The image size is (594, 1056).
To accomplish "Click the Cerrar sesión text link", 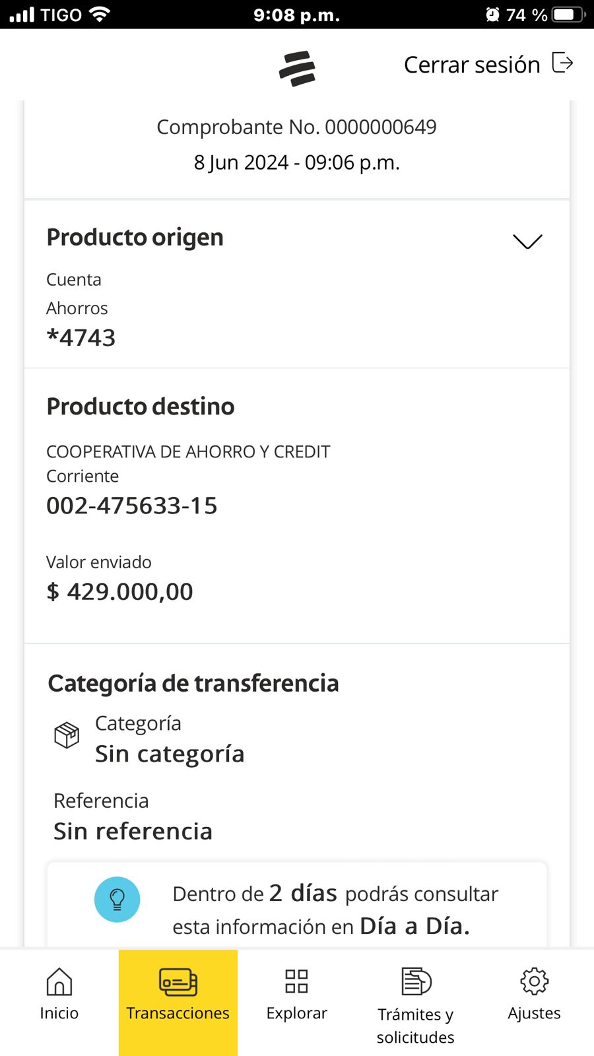I will (x=472, y=65).
